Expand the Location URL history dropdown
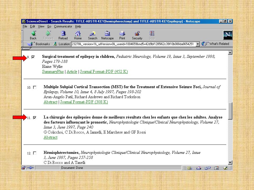The height and width of the screenshot is (190, 254). coord(198,44)
